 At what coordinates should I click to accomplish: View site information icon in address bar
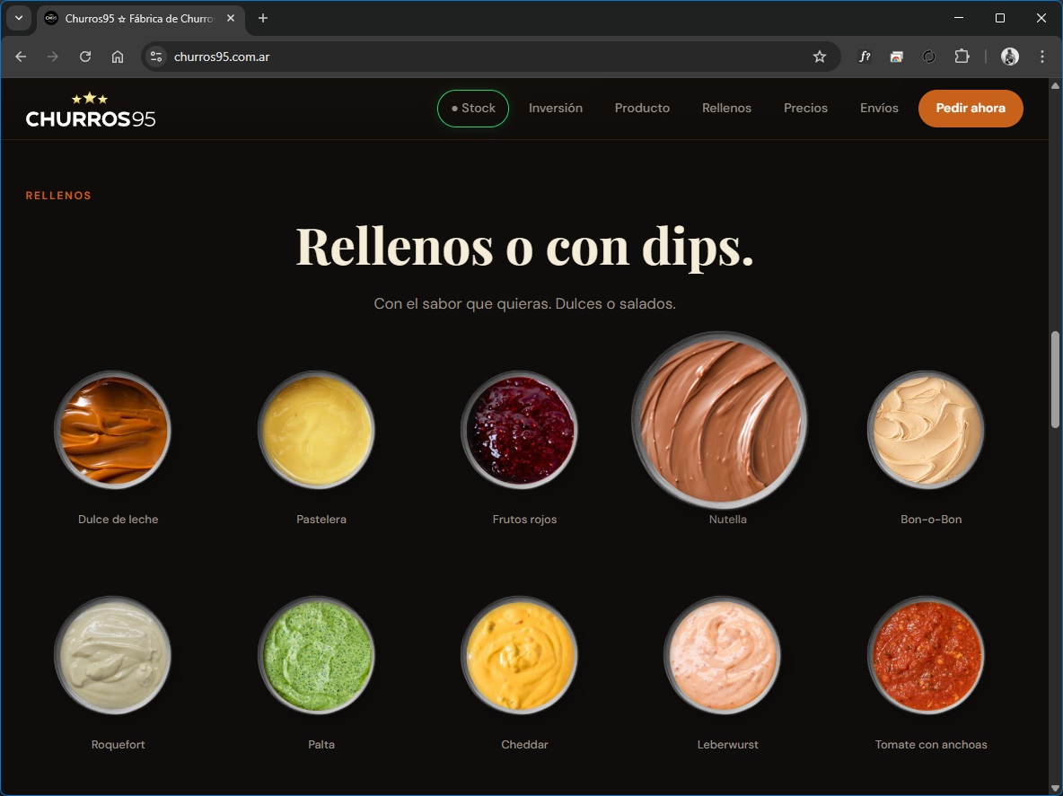click(156, 57)
